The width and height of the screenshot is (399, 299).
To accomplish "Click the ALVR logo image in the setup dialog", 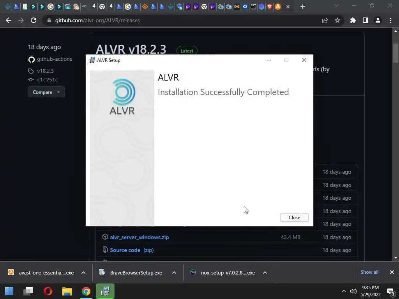I will click(122, 97).
